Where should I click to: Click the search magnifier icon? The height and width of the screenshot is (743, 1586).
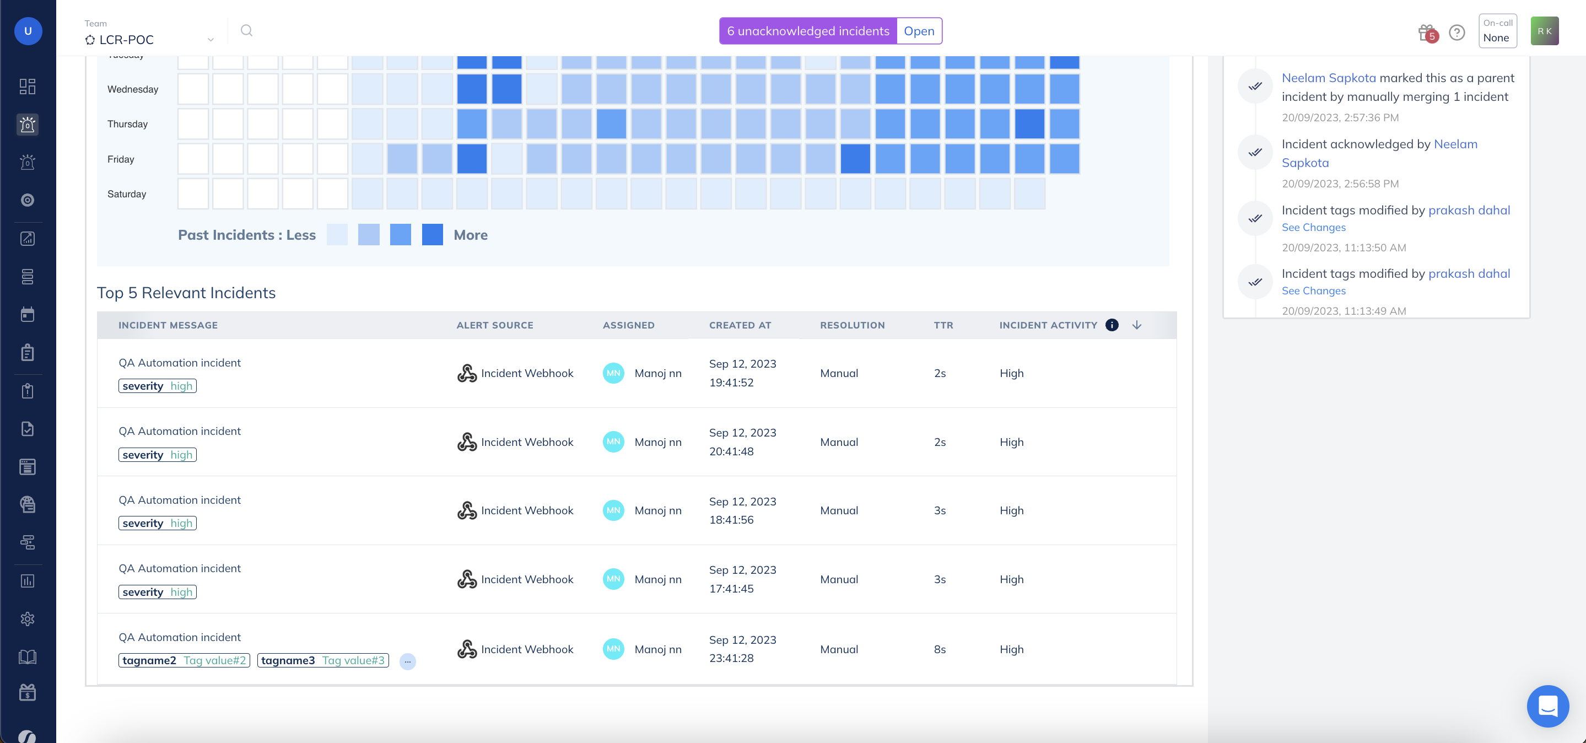(x=247, y=30)
